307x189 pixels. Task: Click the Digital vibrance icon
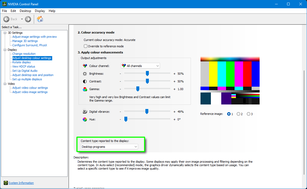pos(85,112)
